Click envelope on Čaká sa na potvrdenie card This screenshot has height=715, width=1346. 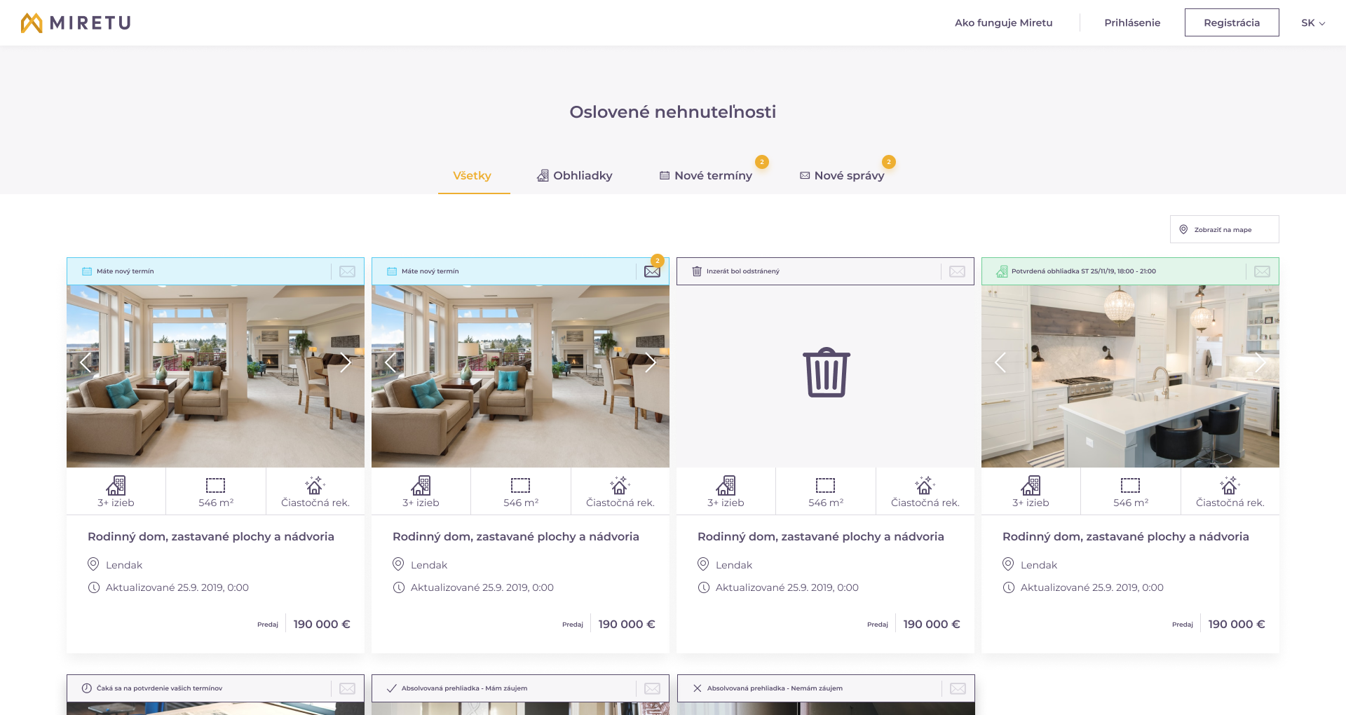click(x=347, y=688)
